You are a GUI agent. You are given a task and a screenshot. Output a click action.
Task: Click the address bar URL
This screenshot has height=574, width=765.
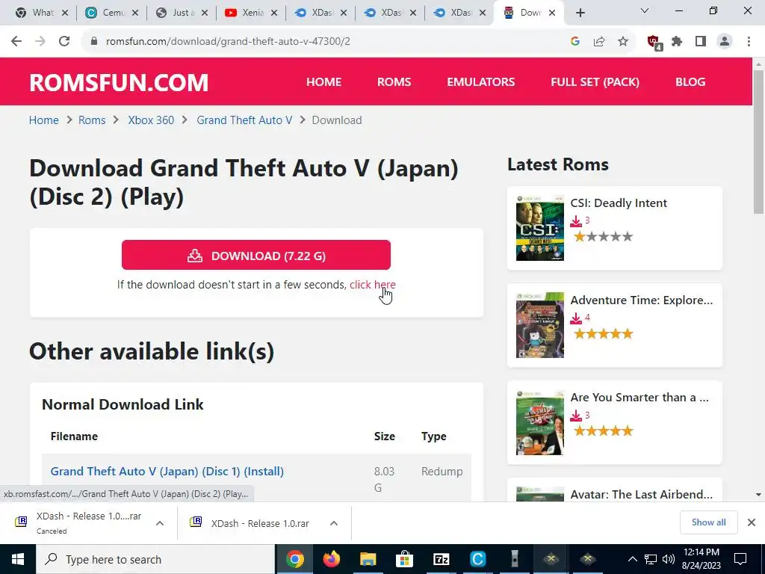(x=228, y=42)
